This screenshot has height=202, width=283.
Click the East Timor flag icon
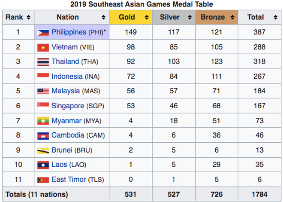pyautogui.click(x=43, y=180)
